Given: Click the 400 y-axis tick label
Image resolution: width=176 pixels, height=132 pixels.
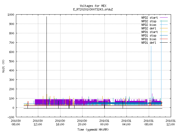Looking at the screenshot, I should tap(12, 70).
